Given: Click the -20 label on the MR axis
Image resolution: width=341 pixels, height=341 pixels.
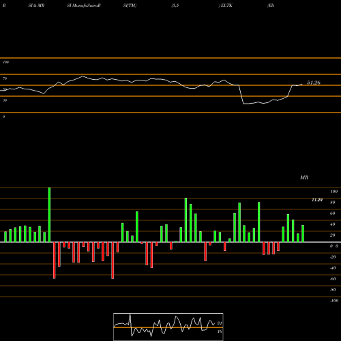Looking at the screenshot, I should (x=333, y=257).
